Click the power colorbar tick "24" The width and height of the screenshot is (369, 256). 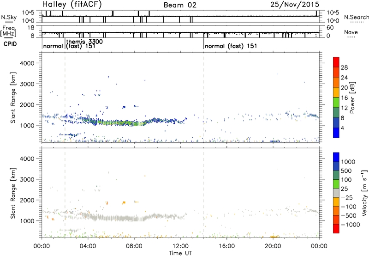click(x=344, y=78)
